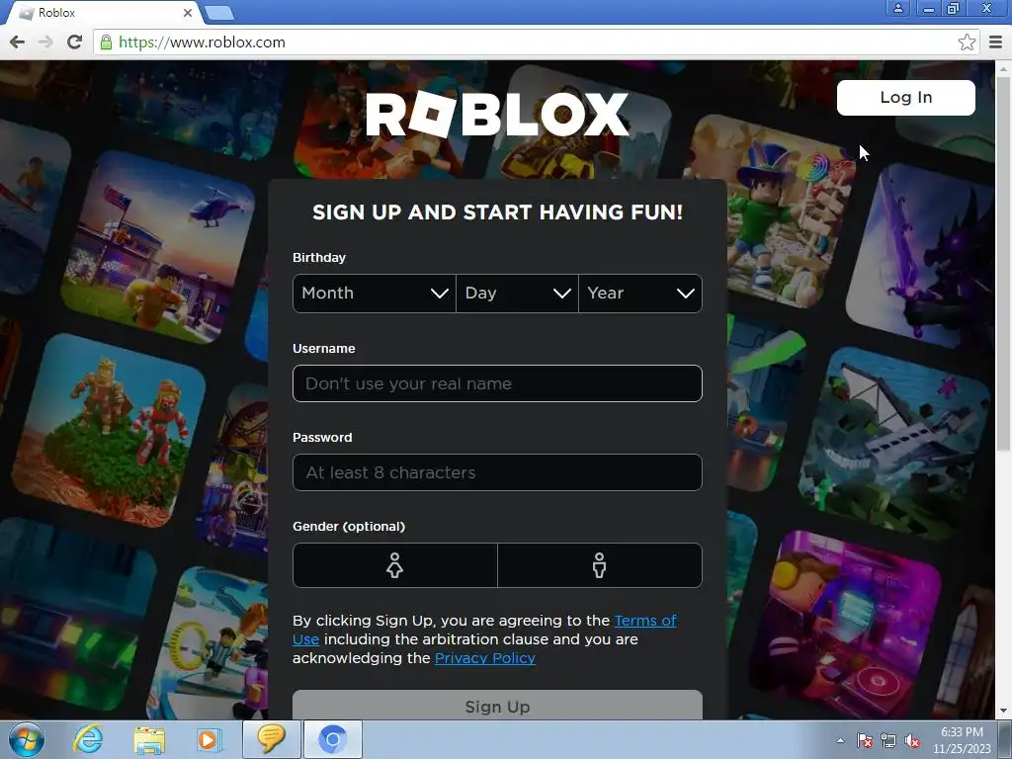Click the "SIGN UP AND START HAVING FUN!" heading
This screenshot has width=1012, height=759.
(x=497, y=212)
